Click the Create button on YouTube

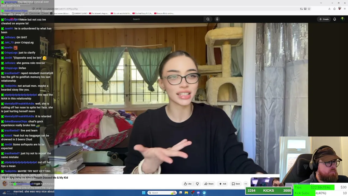tap(324, 19)
